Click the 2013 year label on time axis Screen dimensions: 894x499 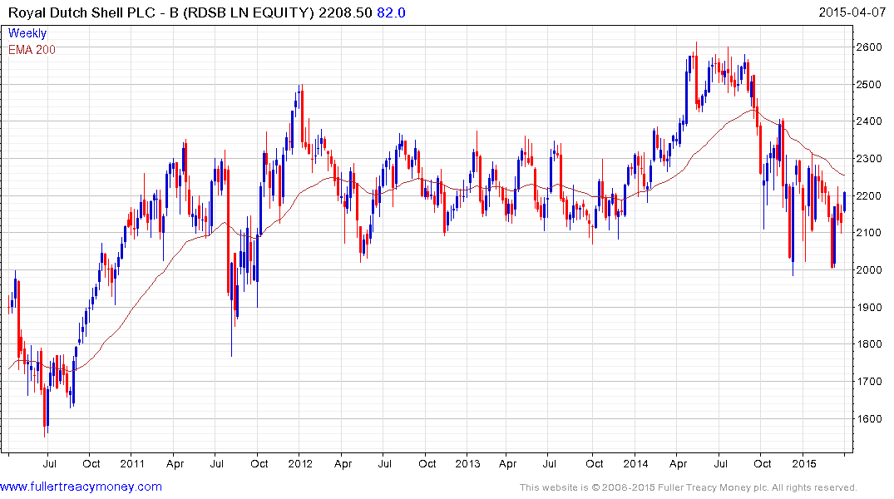coord(467,463)
